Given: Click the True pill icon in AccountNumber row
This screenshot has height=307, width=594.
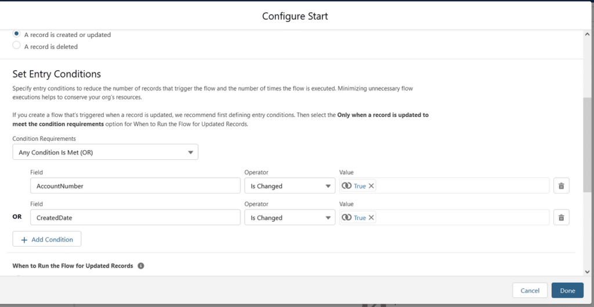Looking at the screenshot, I should coord(347,185).
